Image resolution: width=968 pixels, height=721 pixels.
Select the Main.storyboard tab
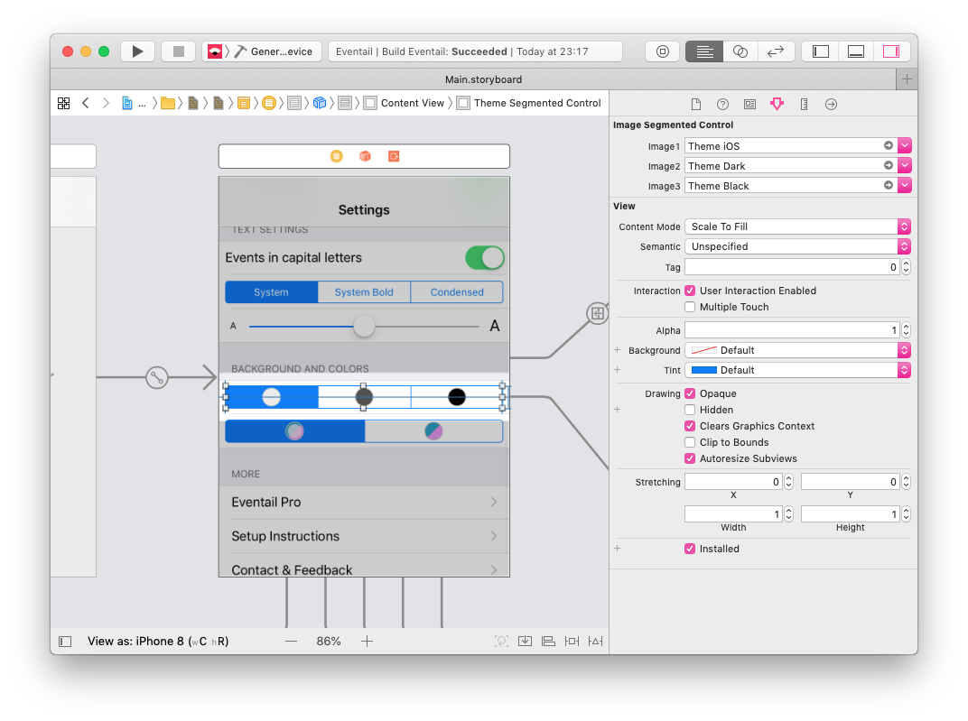tap(483, 79)
